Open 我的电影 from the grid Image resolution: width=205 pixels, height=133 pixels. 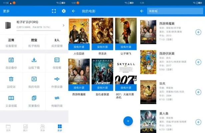pos(34,81)
